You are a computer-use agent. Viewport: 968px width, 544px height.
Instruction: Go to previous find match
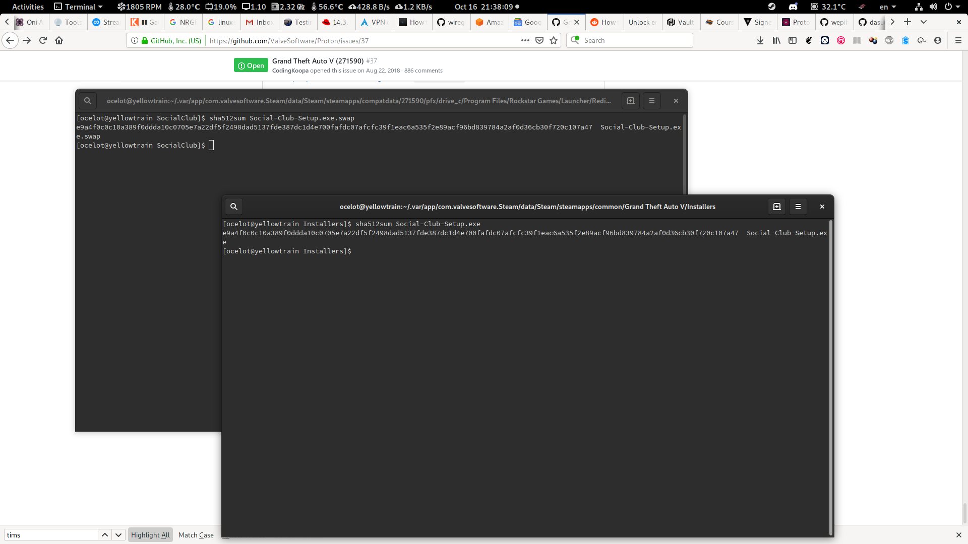(104, 535)
